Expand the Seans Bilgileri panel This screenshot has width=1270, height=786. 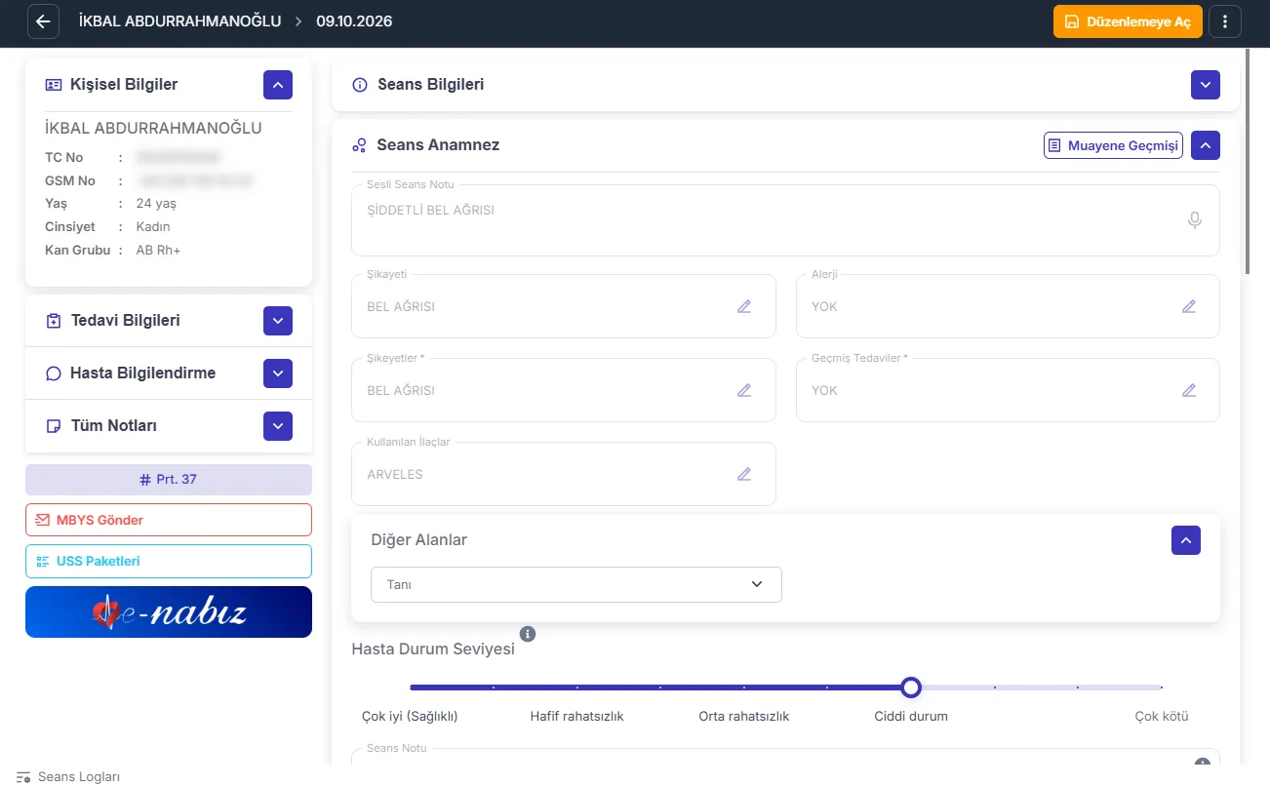1206,85
